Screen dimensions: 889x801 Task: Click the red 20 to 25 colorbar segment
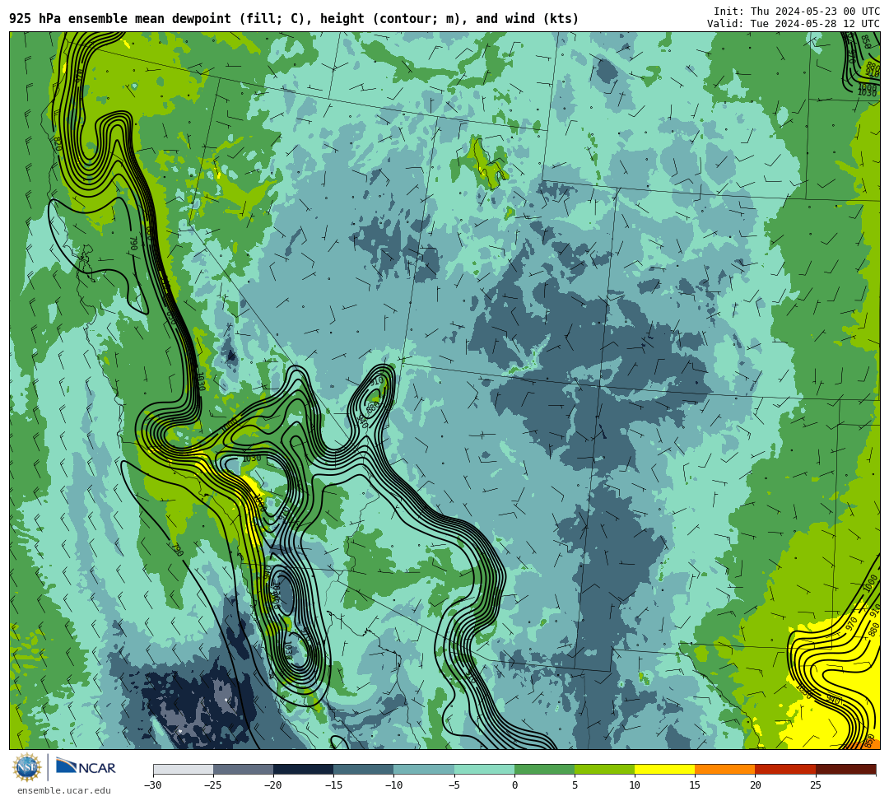point(785,769)
